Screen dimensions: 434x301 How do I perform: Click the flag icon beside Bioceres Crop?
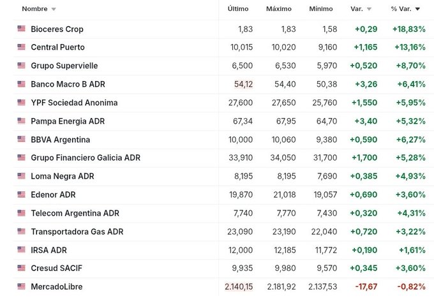pyautogui.click(x=21, y=29)
